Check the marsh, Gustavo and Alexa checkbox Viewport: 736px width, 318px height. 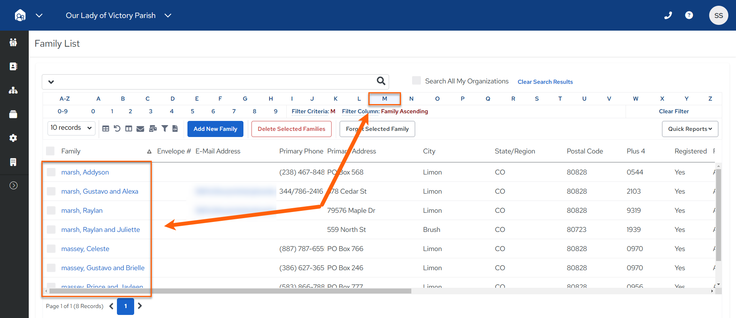(51, 191)
